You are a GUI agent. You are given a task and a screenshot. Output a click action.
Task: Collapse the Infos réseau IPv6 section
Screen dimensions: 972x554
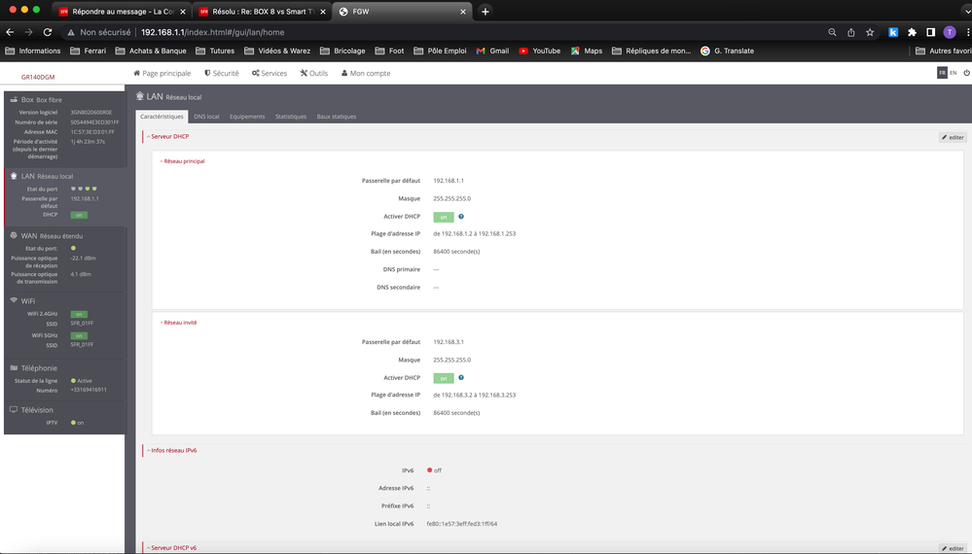pyautogui.click(x=175, y=451)
